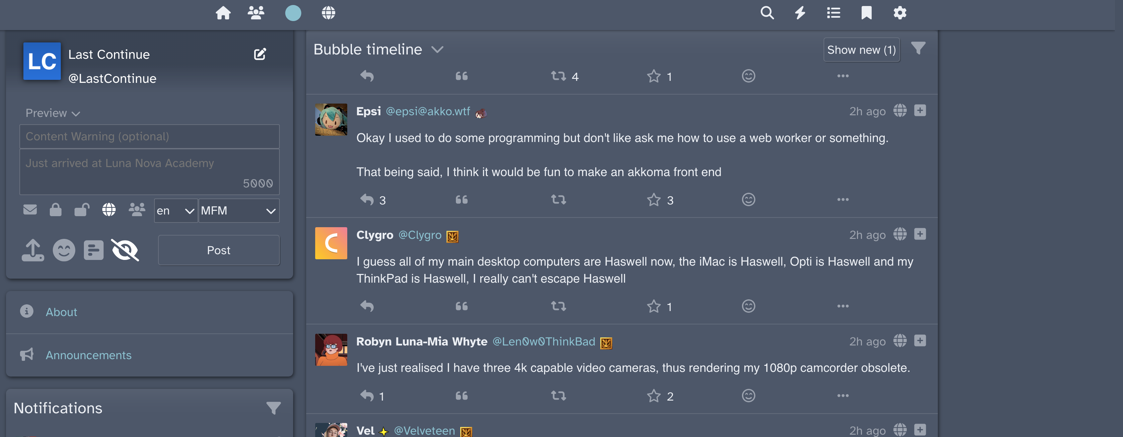Screen dimensions: 1123x437
Task: Click the Show new (1) button
Action: [x=861, y=50]
